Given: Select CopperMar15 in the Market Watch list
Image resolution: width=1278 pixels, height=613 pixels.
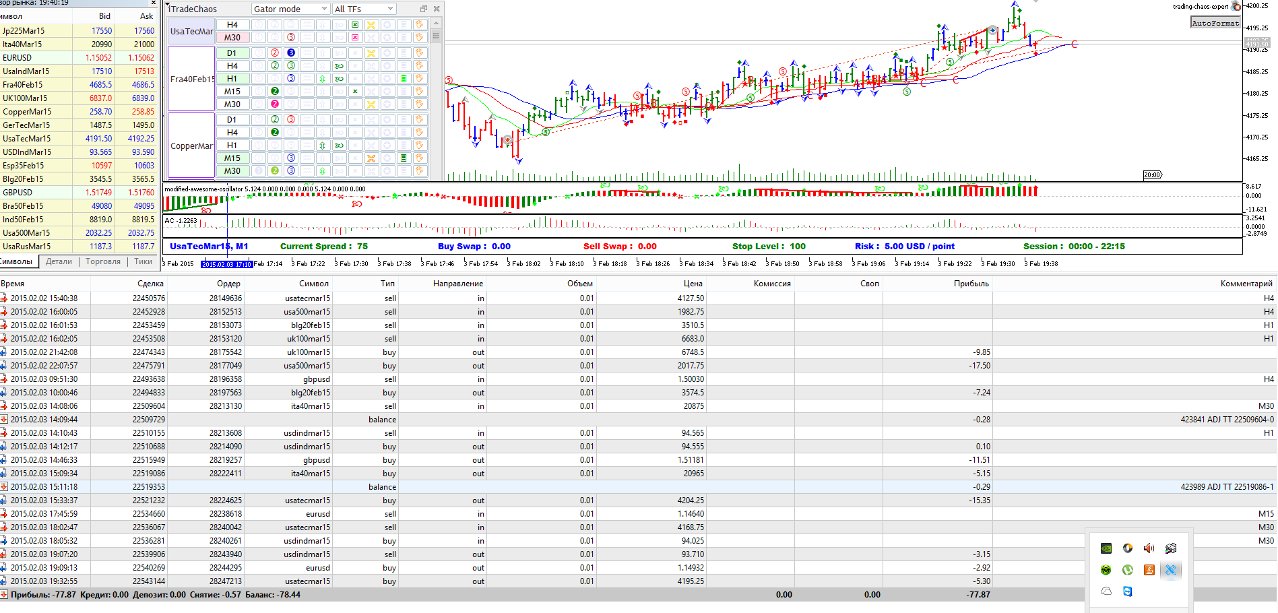Looking at the screenshot, I should 79,112.
